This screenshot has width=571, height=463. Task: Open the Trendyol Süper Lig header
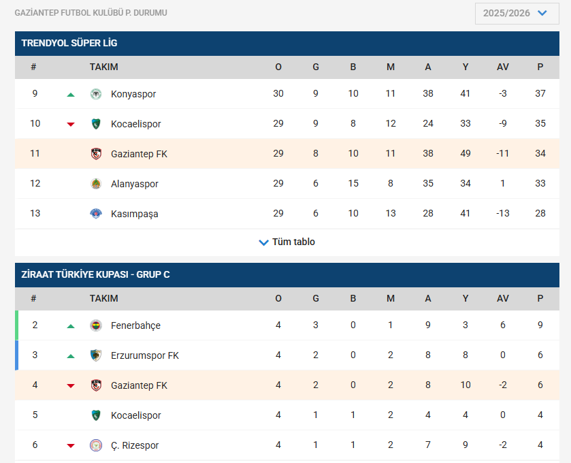pyautogui.click(x=69, y=43)
